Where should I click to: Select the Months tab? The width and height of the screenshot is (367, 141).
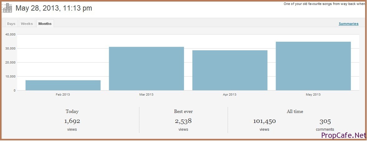coord(45,24)
